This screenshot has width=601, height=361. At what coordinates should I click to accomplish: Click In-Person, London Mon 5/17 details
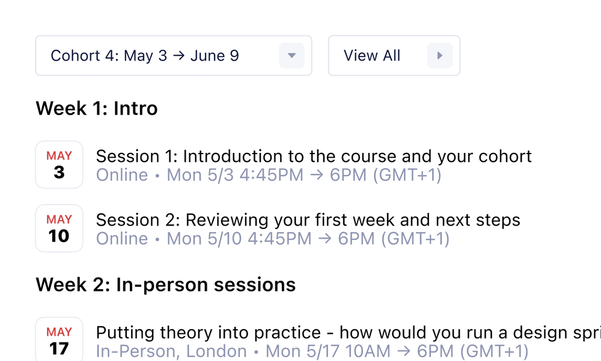(x=312, y=351)
